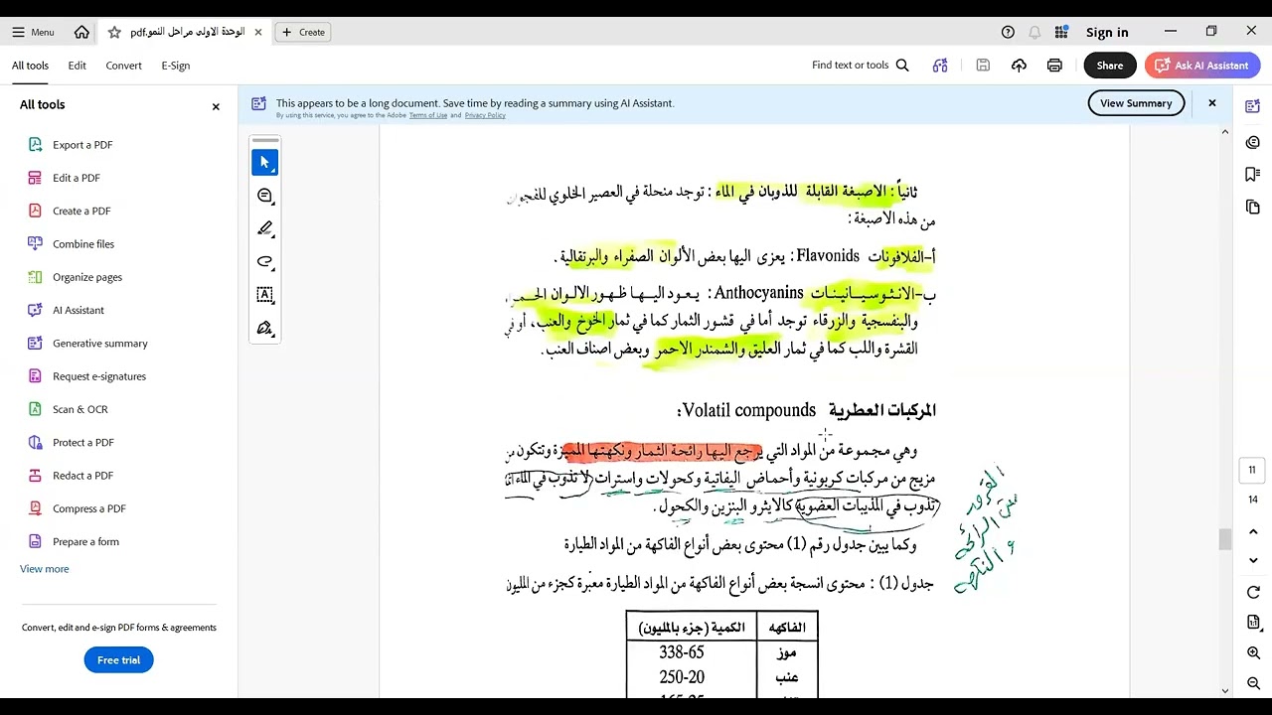Image resolution: width=1272 pixels, height=715 pixels.
Task: Open the Adobe apps grid icon
Action: [1061, 32]
